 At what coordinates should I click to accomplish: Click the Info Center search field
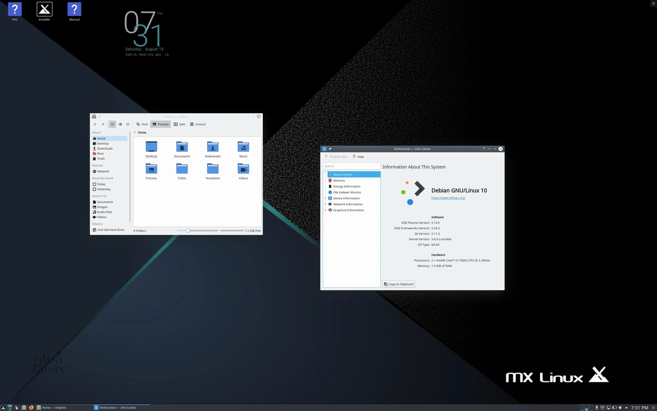(351, 166)
